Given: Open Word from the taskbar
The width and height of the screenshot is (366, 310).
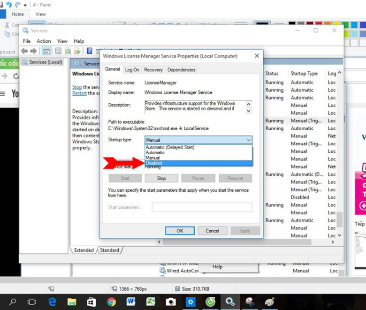Looking at the screenshot, I should (x=131, y=302).
